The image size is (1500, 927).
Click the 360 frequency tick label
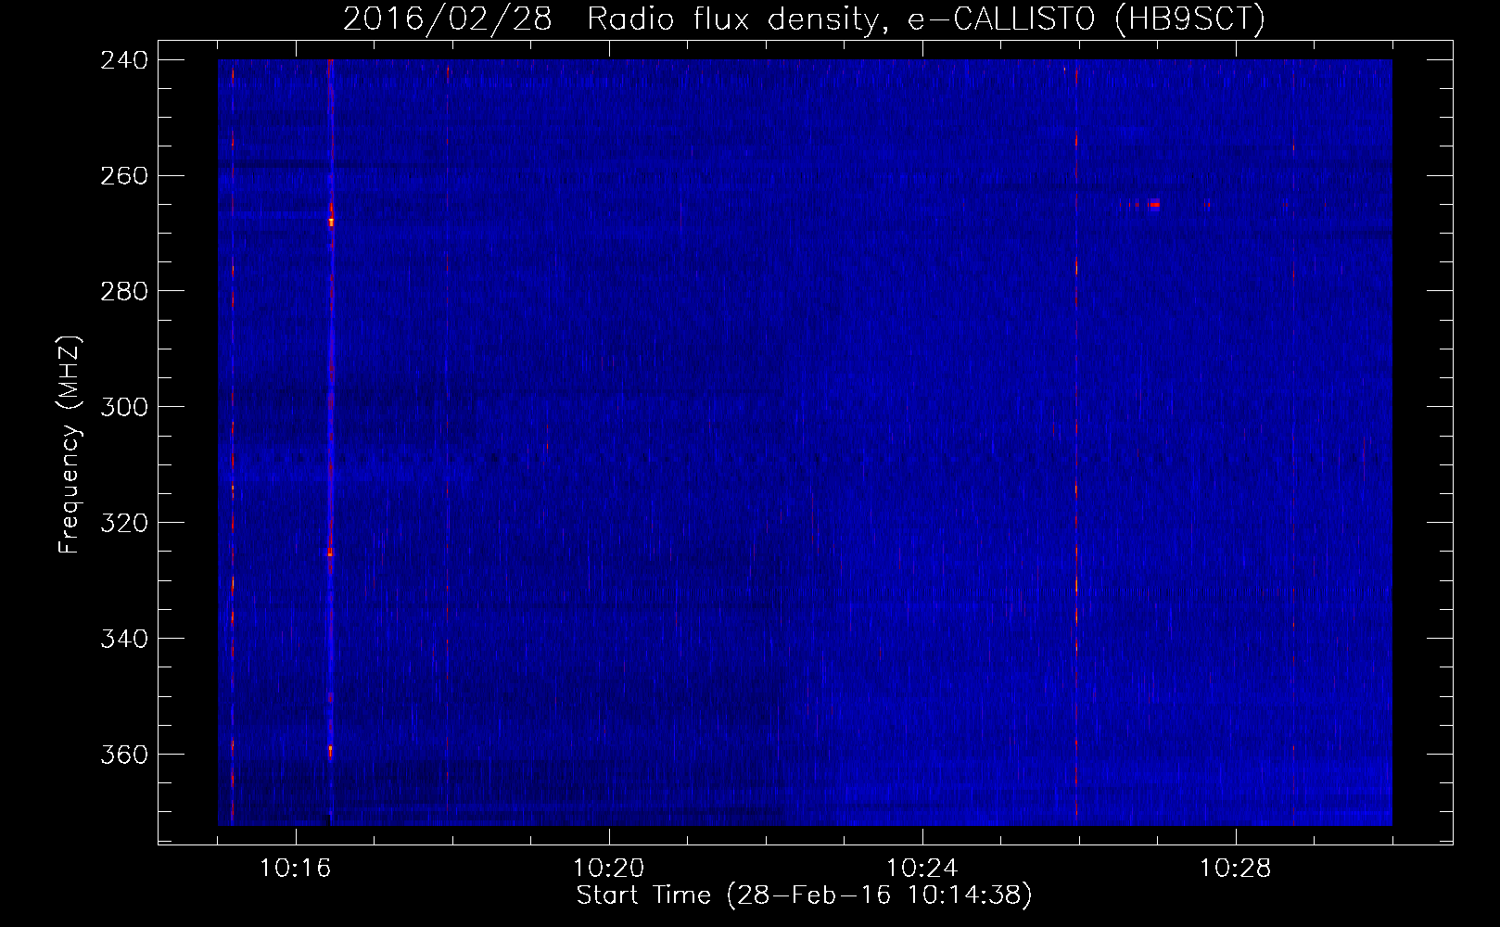[x=123, y=756]
